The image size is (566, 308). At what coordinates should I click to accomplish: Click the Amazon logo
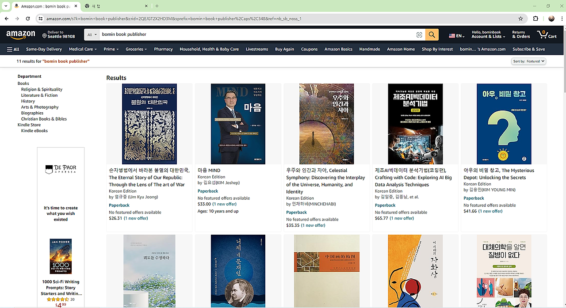21,34
